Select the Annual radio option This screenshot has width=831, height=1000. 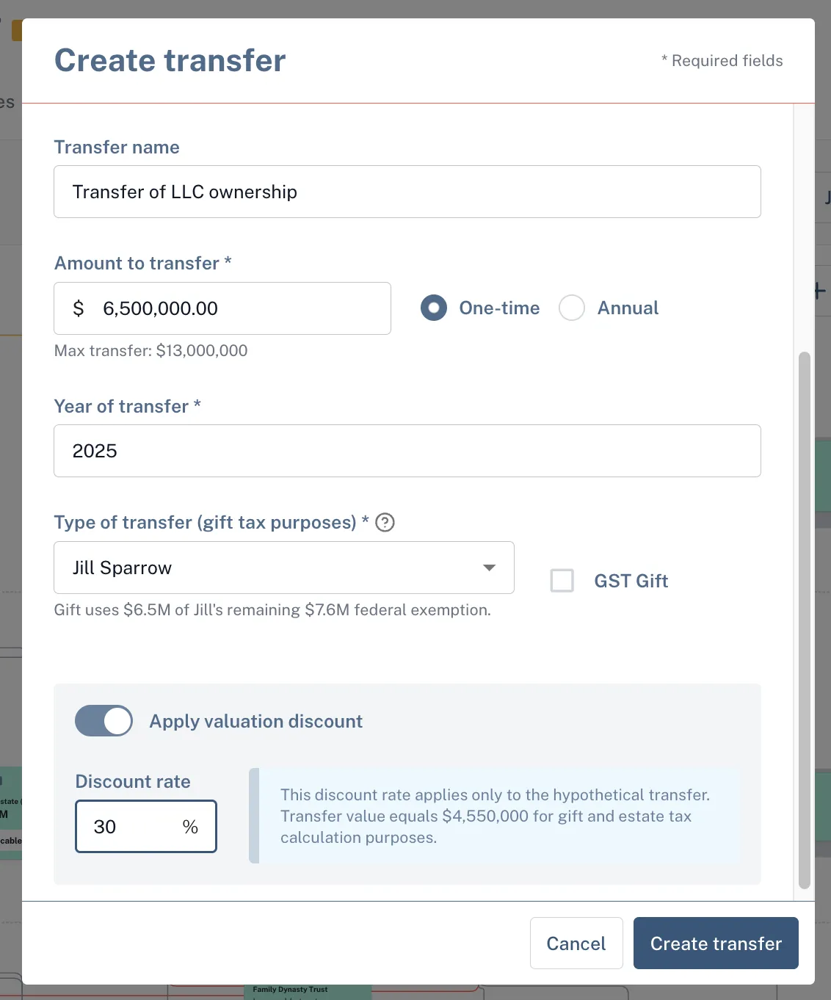pos(572,308)
